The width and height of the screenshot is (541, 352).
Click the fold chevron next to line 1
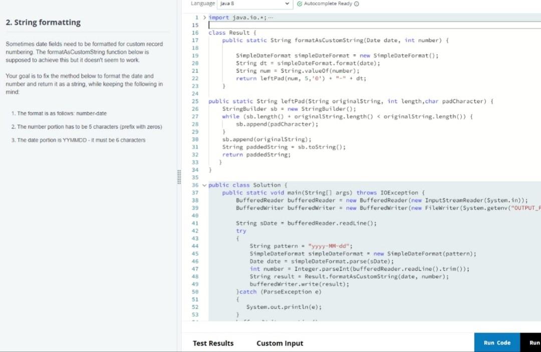(x=205, y=17)
